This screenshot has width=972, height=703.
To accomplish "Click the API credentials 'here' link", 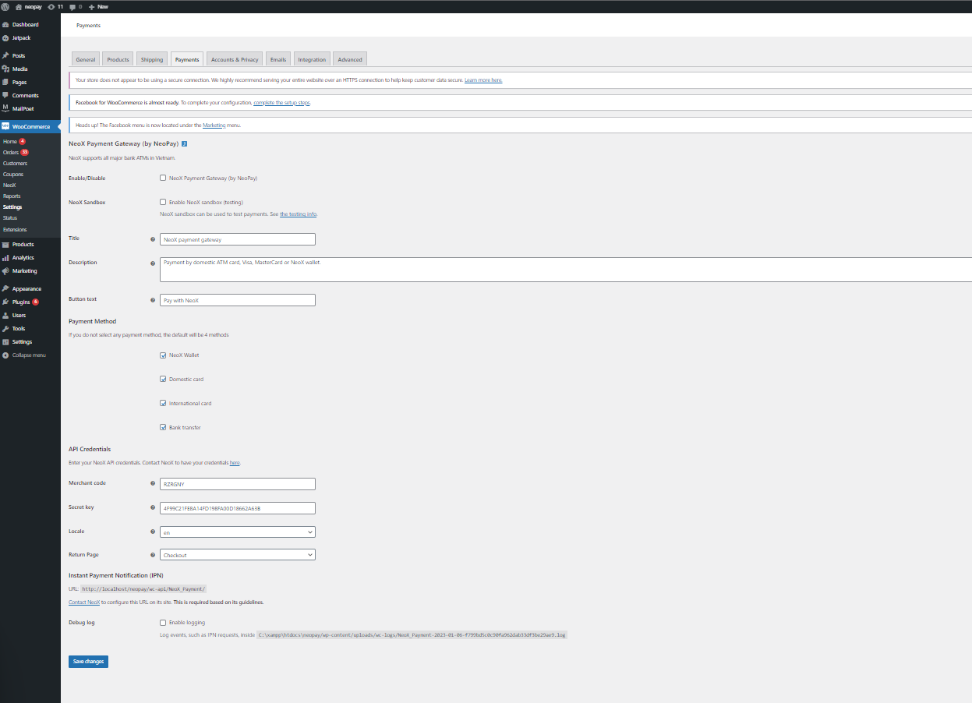I will coord(235,463).
